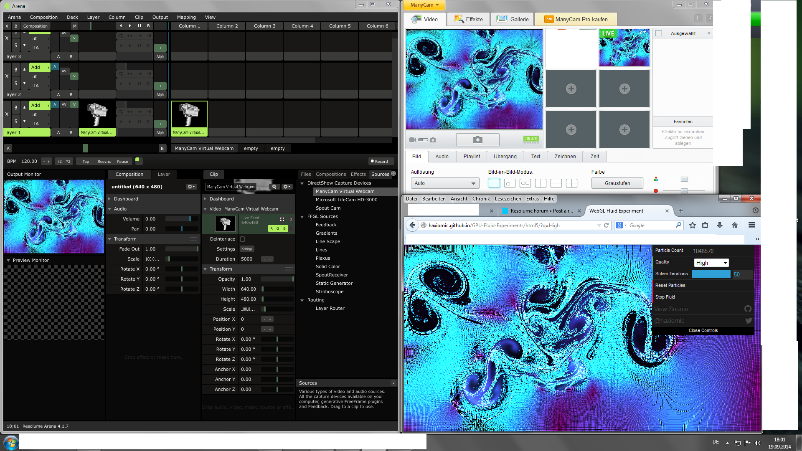Toggle the ON AIR indicator
This screenshot has height=451, width=802.
tap(531, 139)
